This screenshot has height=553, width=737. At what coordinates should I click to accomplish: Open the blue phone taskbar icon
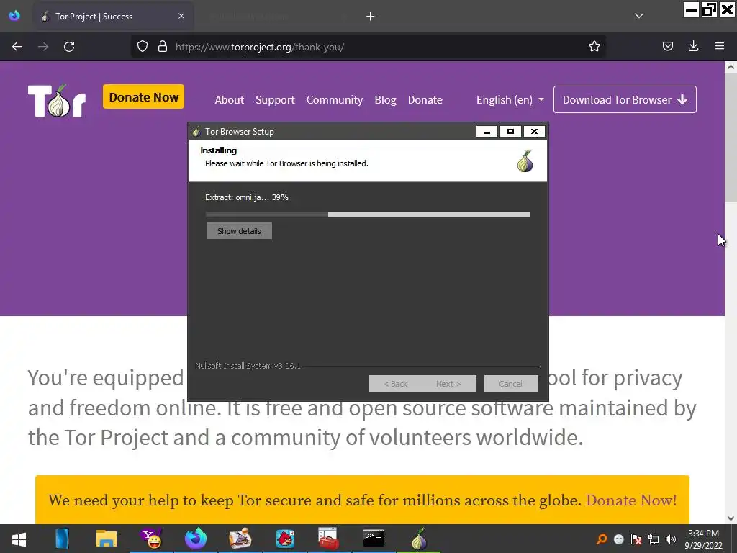coord(62,539)
